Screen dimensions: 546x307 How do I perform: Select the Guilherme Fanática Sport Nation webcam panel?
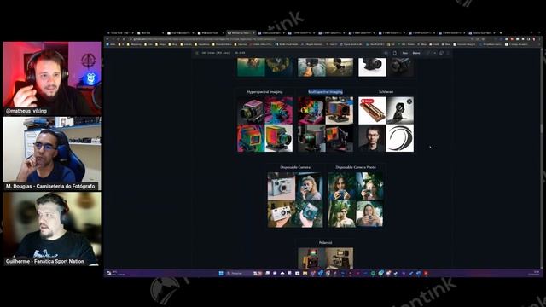click(52, 229)
